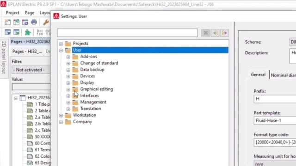Select the Projects tree item

80,43
